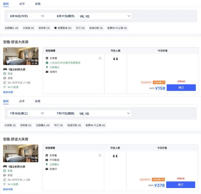Click the lightning 立即确认 icon in the ¥378 room

pyautogui.click(x=47, y=164)
